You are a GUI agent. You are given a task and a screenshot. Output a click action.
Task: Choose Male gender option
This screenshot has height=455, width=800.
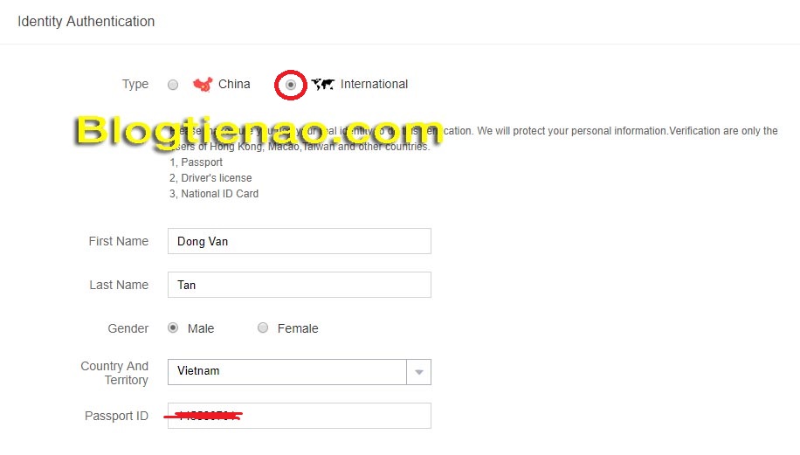(173, 328)
